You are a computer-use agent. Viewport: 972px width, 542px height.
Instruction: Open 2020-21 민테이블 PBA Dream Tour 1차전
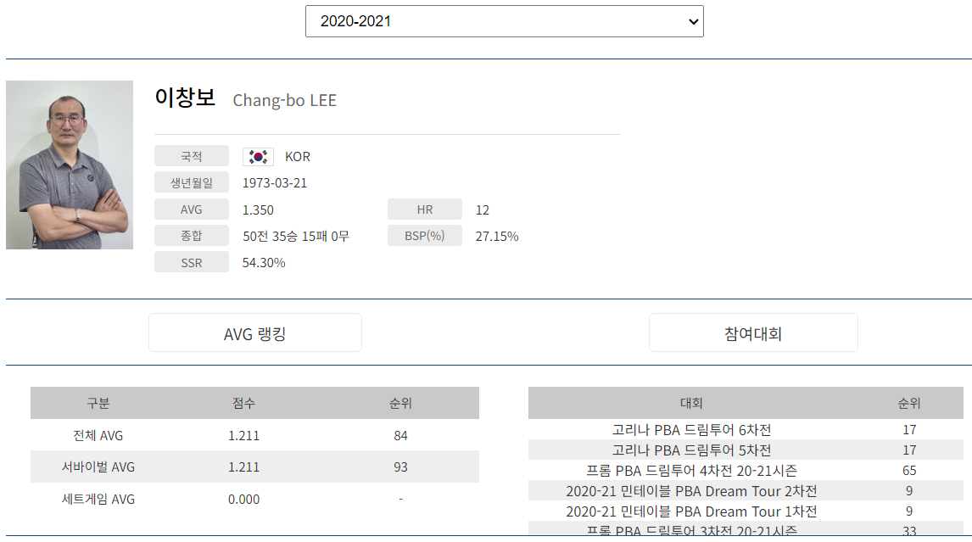pos(690,511)
